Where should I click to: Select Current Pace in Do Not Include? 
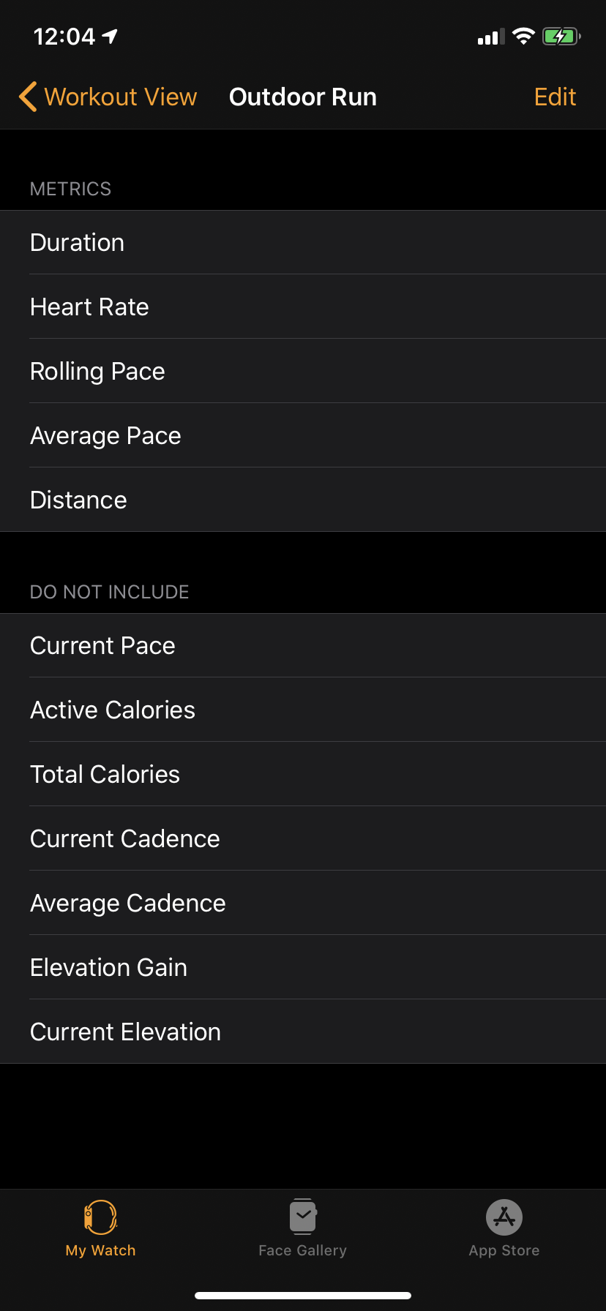coord(303,646)
